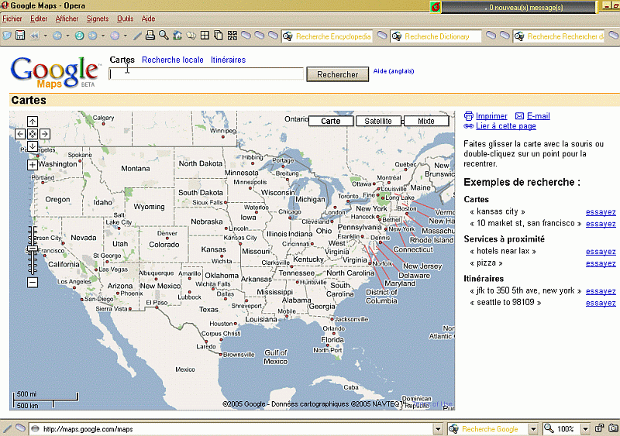Click the round Back navigation button

tap(57, 36)
